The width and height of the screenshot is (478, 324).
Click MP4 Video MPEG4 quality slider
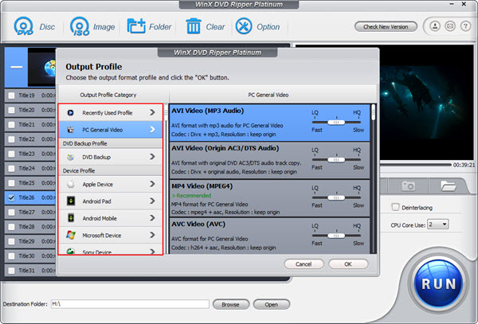(x=336, y=197)
